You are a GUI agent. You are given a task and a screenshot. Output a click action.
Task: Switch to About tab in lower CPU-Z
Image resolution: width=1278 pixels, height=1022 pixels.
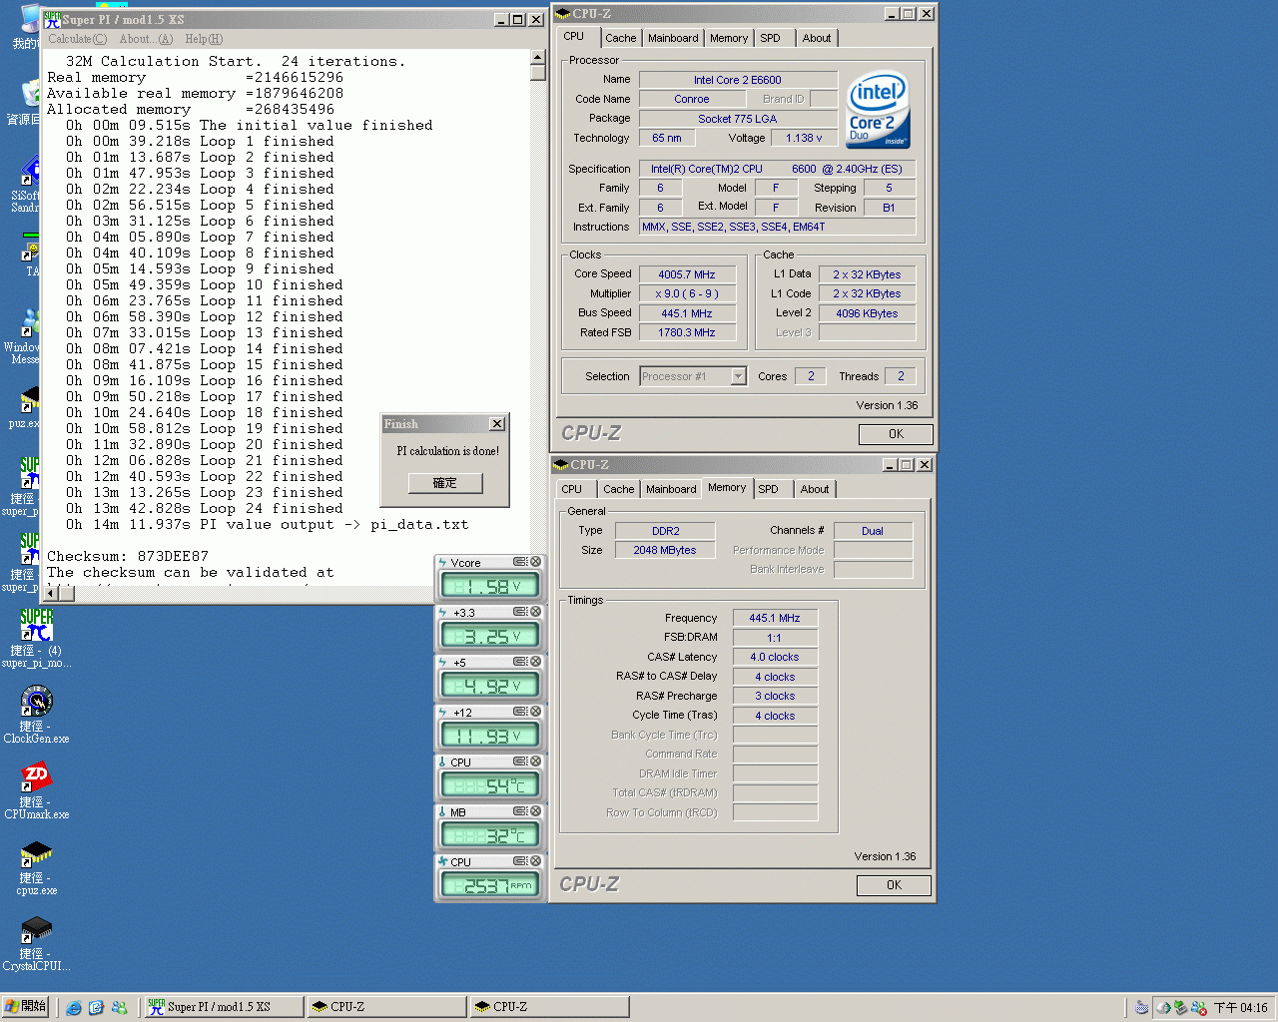815,489
